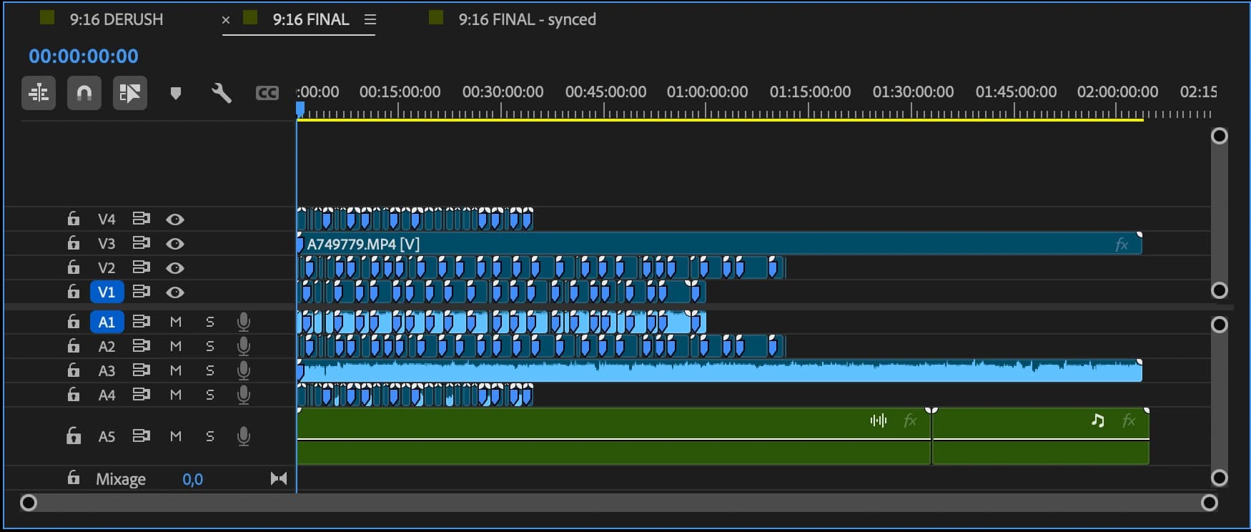Toggle sync lock on the A2 track
The height and width of the screenshot is (532, 1251).
[x=142, y=346]
